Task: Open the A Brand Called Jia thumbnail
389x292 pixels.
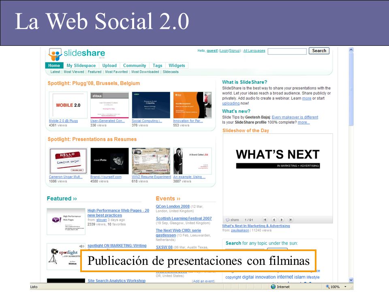Action: [x=192, y=161]
